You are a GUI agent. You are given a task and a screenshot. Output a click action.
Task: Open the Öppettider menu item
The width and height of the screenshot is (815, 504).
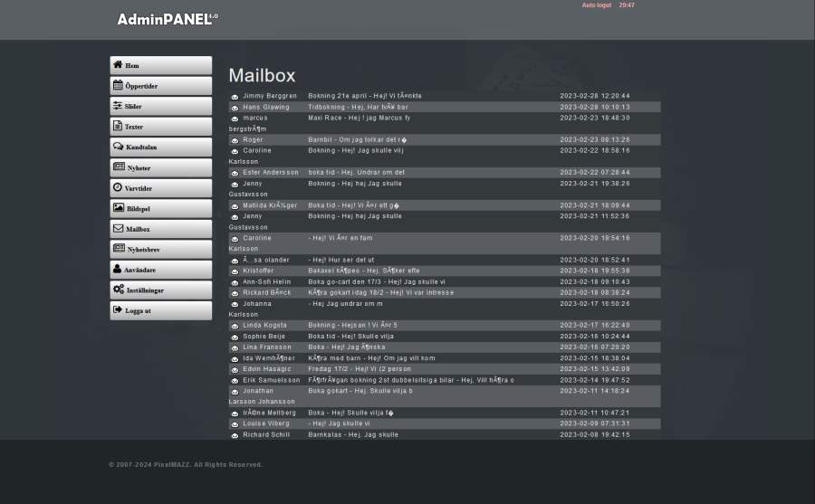(160, 86)
